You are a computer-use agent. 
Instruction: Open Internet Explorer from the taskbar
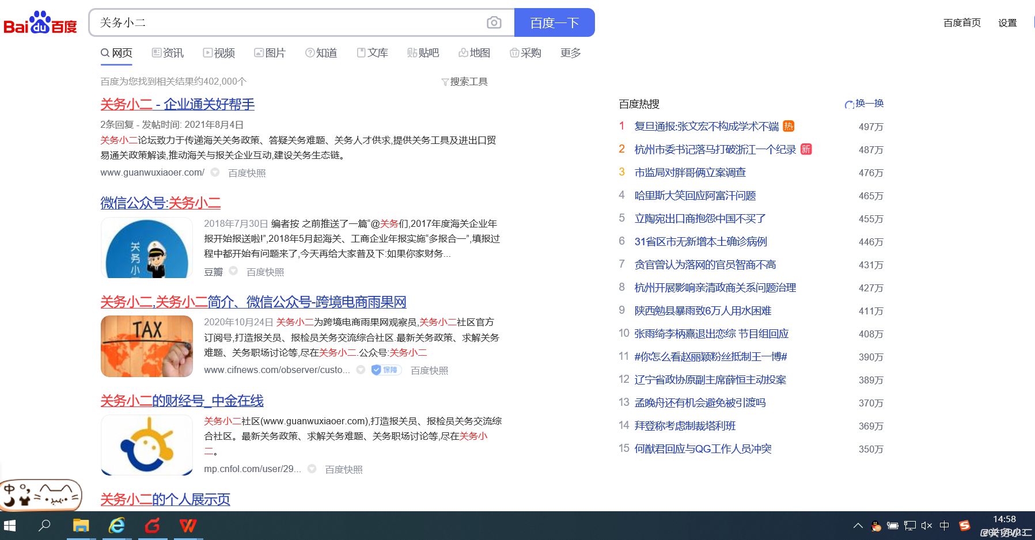click(117, 526)
